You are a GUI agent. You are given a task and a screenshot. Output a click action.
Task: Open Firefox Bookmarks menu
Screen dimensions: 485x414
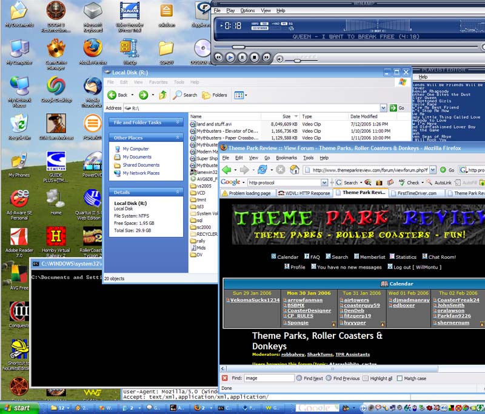286,158
